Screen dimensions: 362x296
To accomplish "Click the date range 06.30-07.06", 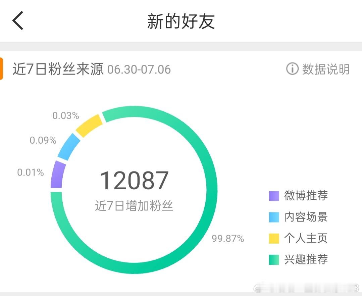I will 139,69.
